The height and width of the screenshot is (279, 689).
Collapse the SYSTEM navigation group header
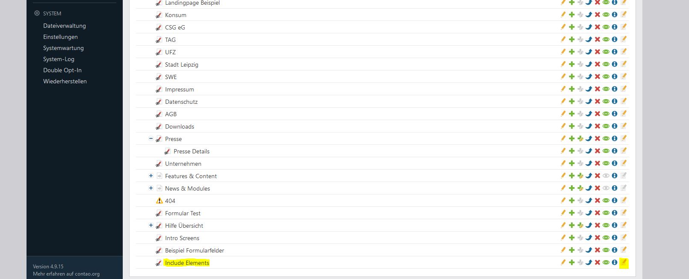point(52,13)
